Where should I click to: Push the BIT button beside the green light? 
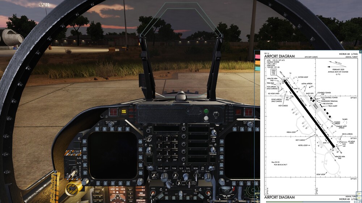[x=216, y=114]
